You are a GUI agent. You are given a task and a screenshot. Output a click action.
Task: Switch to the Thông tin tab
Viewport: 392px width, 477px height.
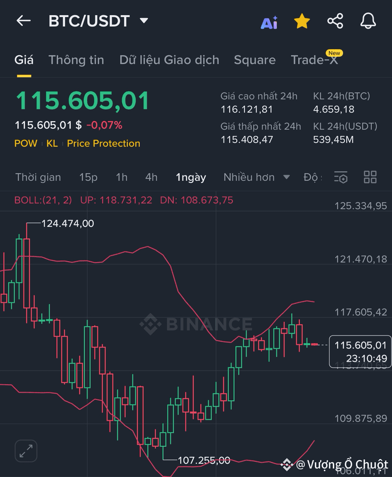pos(76,60)
